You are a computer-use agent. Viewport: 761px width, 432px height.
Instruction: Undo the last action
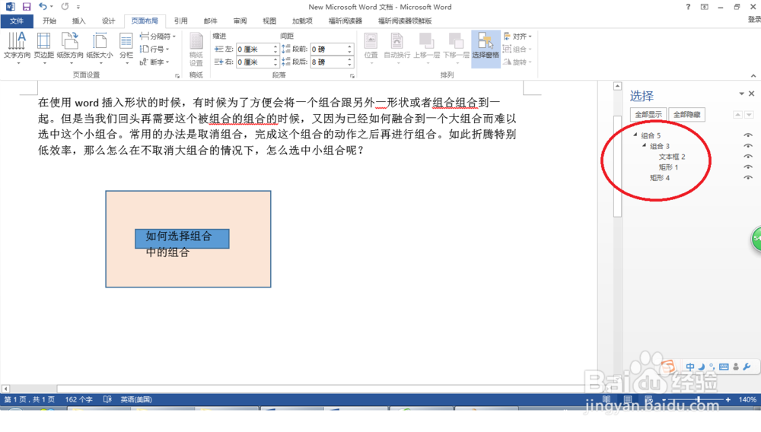click(x=43, y=7)
